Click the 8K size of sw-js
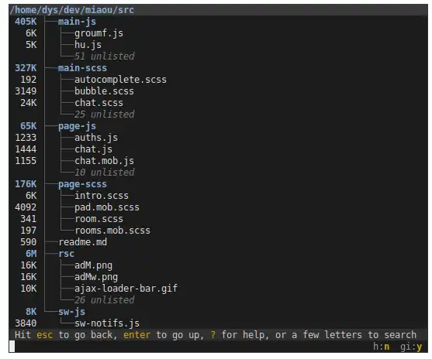The image size is (432, 359). click(x=31, y=312)
